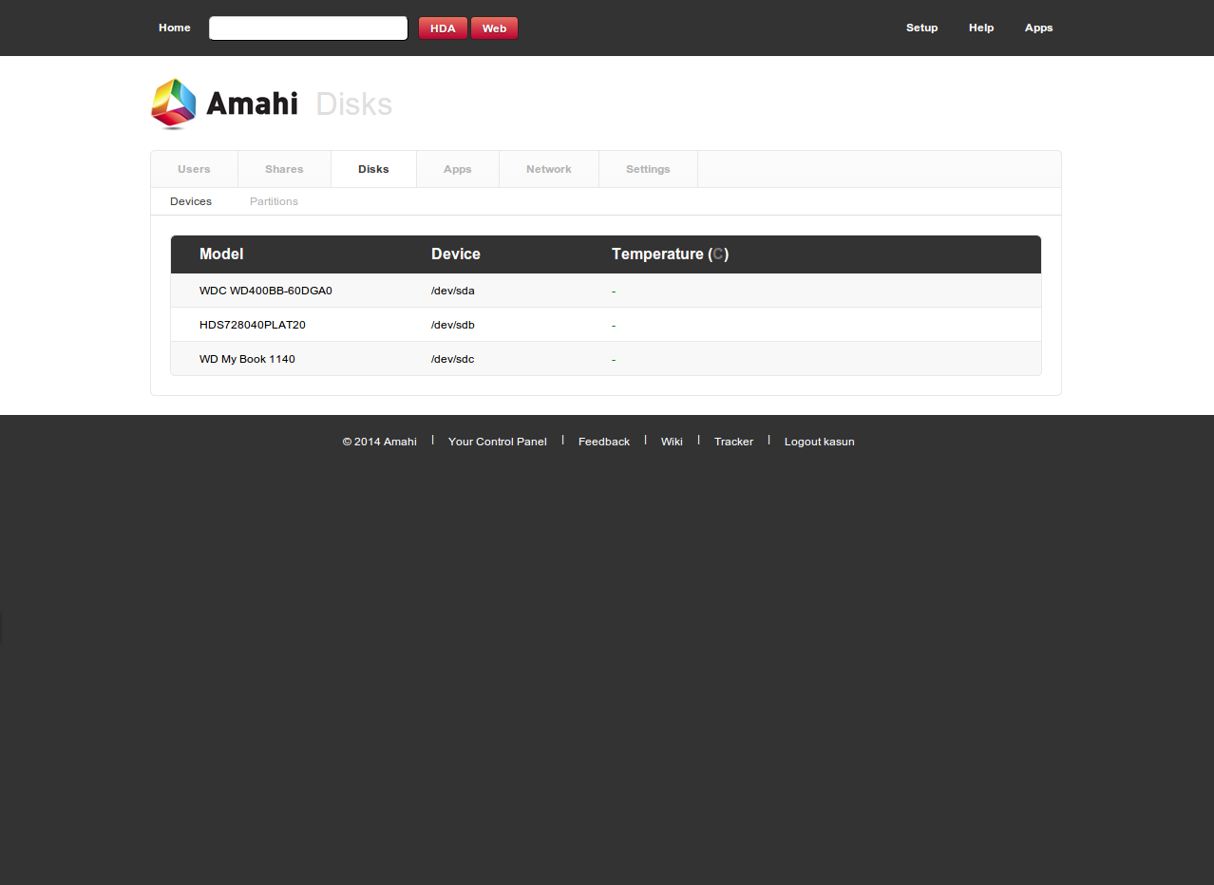1214x885 pixels.
Task: Switch to the Users tab
Action: (194, 169)
